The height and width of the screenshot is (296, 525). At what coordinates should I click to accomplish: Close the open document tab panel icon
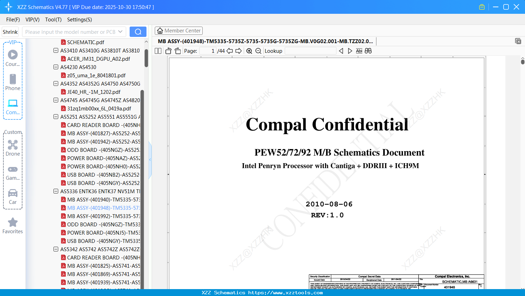(x=518, y=41)
